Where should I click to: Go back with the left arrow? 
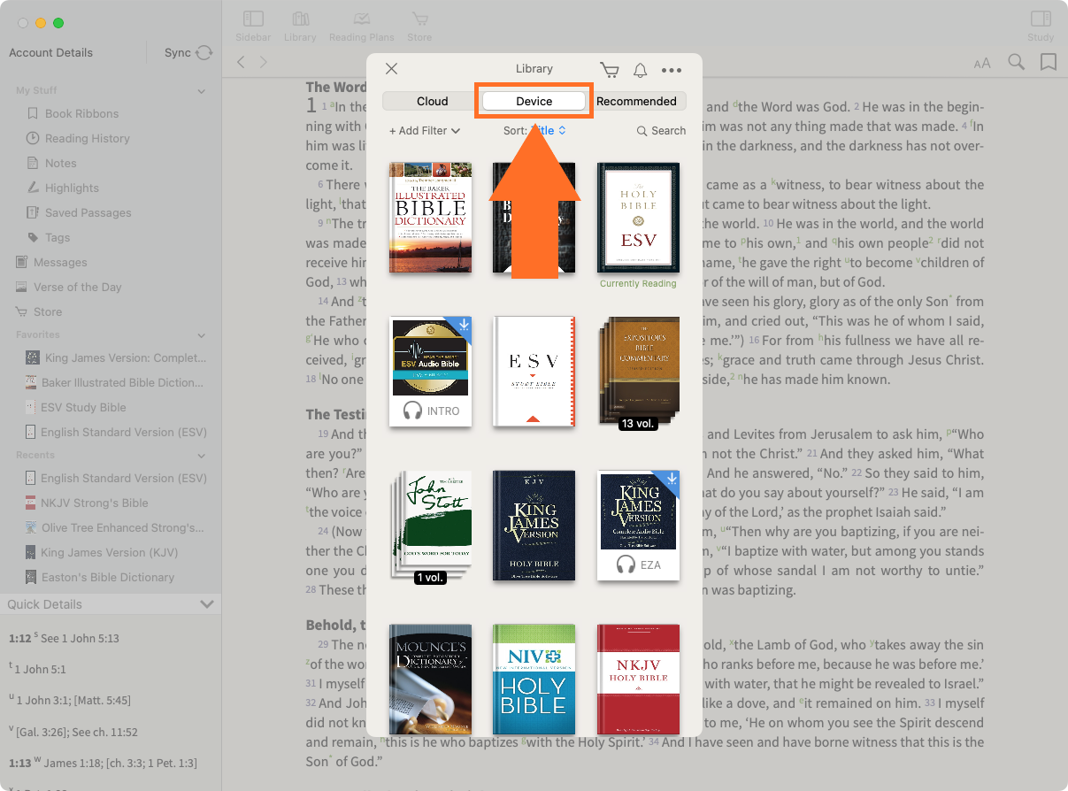(241, 62)
